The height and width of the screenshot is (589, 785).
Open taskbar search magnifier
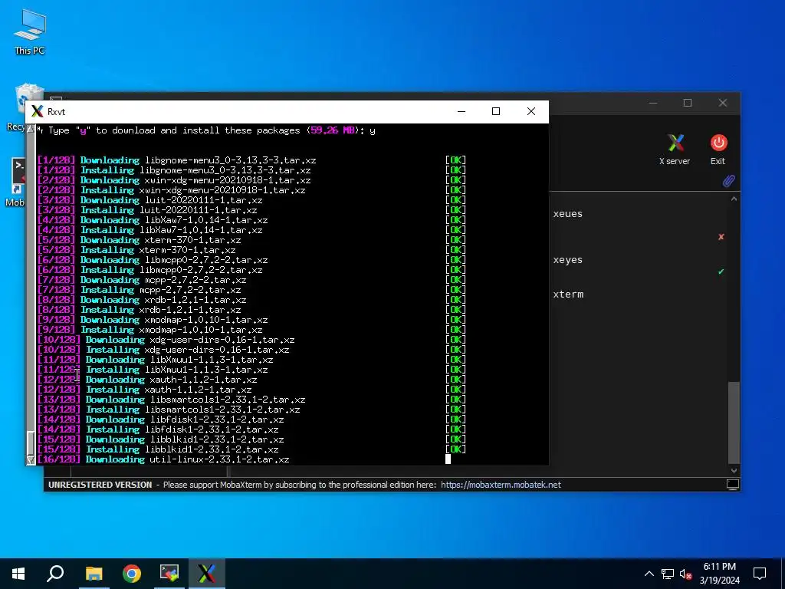[x=55, y=574]
